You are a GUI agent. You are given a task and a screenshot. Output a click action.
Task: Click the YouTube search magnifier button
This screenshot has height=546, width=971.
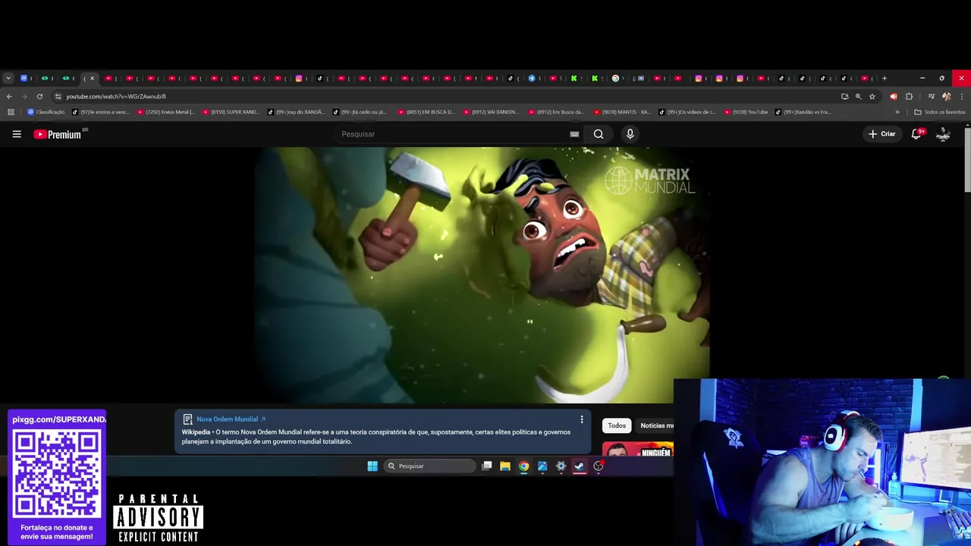(x=599, y=134)
